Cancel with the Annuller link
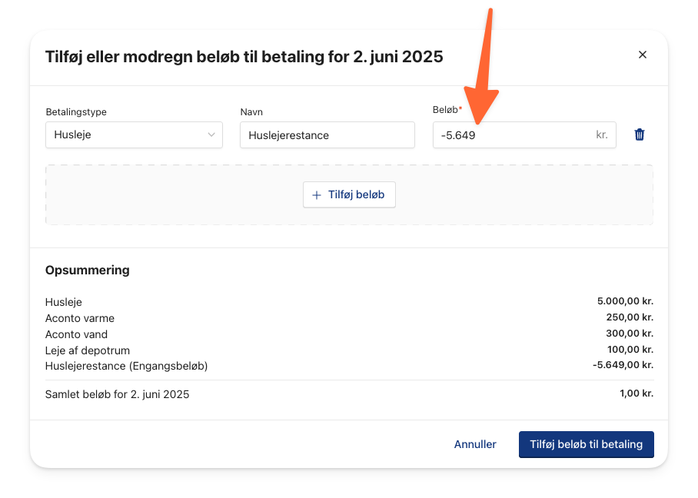The image size is (698, 498). [475, 444]
